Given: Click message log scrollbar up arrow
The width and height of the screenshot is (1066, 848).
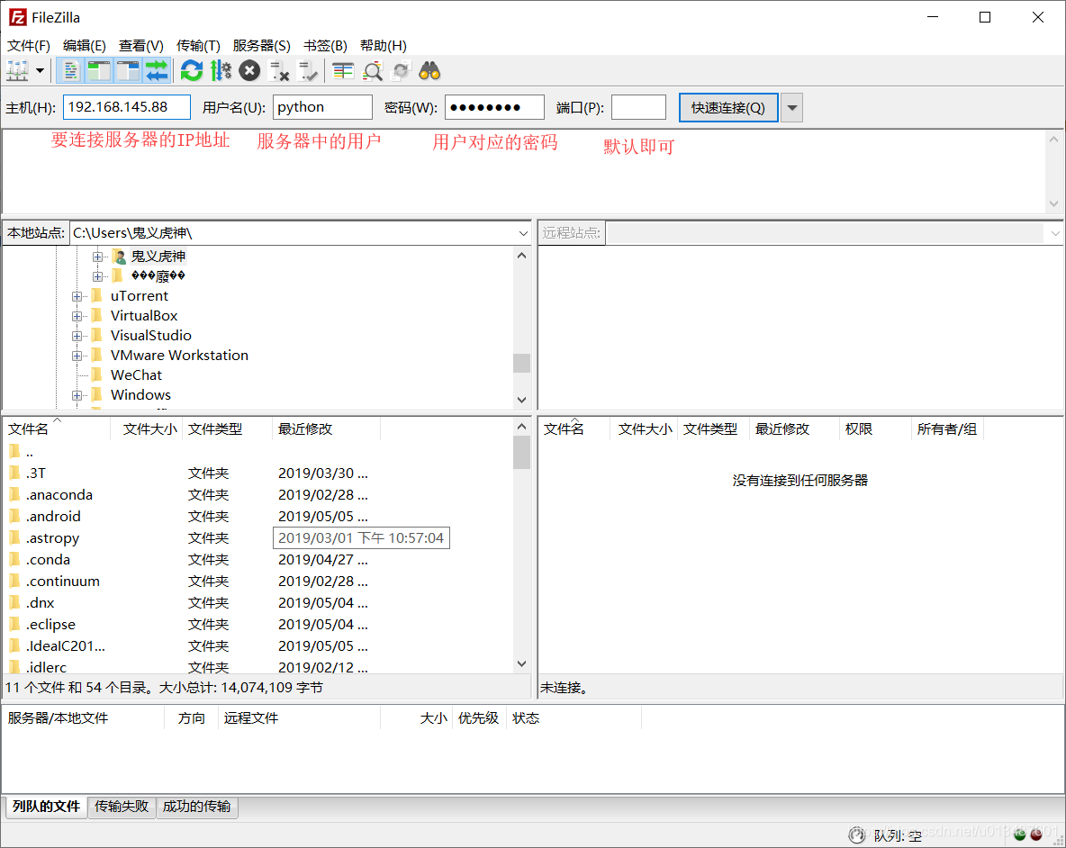Looking at the screenshot, I should [x=1053, y=140].
